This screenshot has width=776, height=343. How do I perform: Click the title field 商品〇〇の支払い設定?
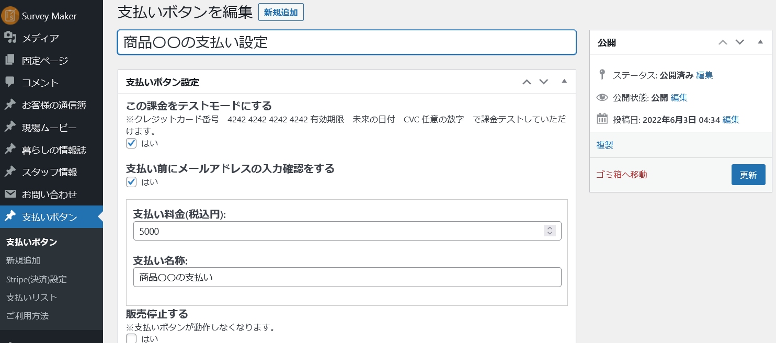pos(347,42)
